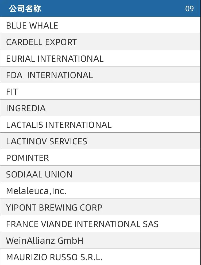Choose the FDA INTERNATIONAL row
This screenshot has width=201, height=265.
[100, 75]
